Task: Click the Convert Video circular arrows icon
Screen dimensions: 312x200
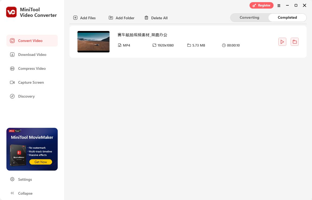Action: (12, 41)
